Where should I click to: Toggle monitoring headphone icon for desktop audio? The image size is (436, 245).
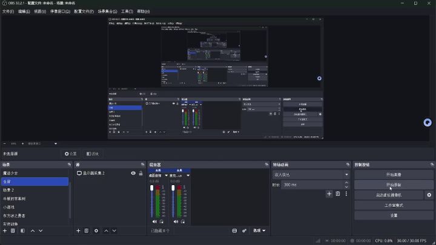click(162, 221)
